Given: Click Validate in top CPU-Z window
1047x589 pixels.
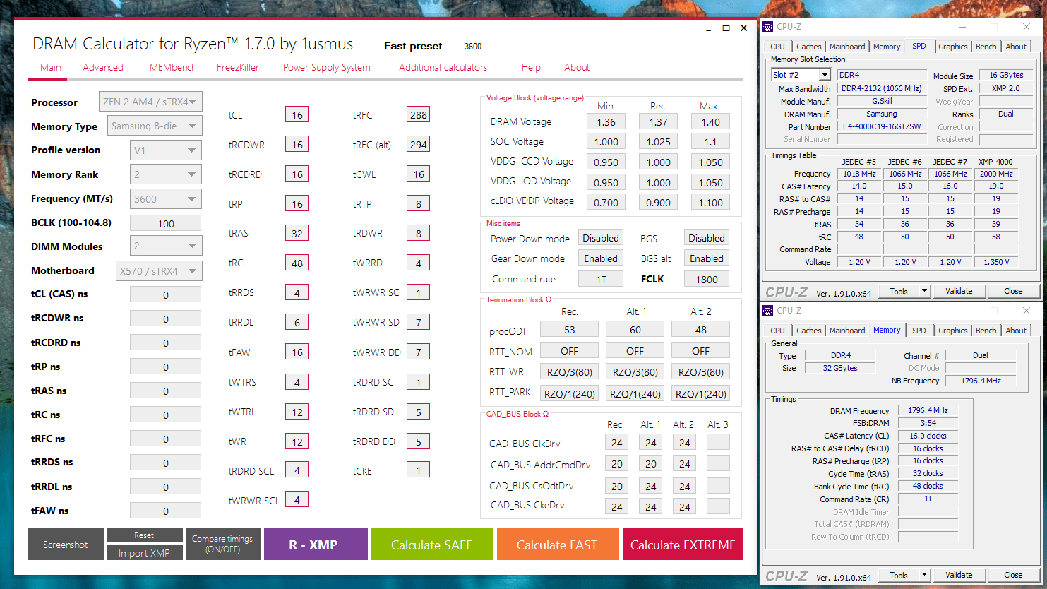Looking at the screenshot, I should click(x=959, y=291).
